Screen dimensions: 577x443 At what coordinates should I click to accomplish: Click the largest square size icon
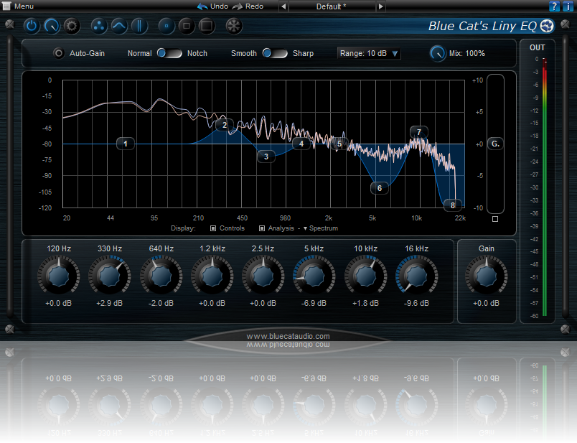(x=206, y=27)
